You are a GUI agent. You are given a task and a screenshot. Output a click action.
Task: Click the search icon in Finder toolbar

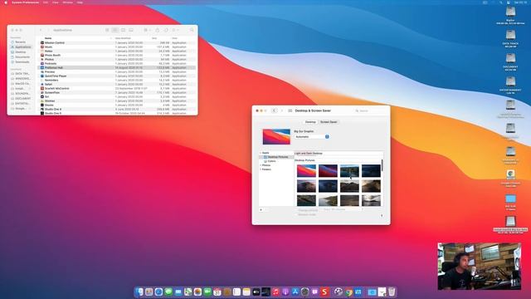point(192,30)
